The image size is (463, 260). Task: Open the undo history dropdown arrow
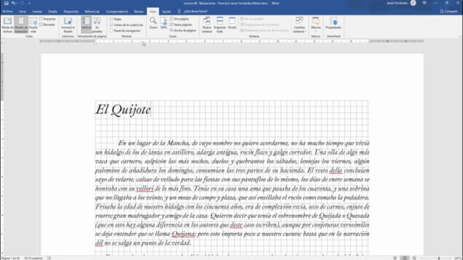pos(17,3)
